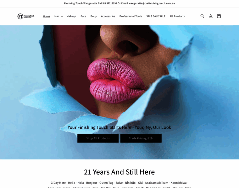Visit the SALE SALE SALE page
This screenshot has height=188, width=239.
tap(156, 16)
